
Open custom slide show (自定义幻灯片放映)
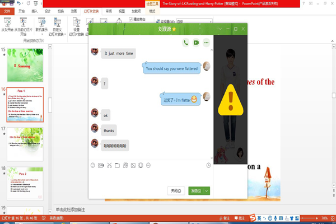[x=57, y=27]
